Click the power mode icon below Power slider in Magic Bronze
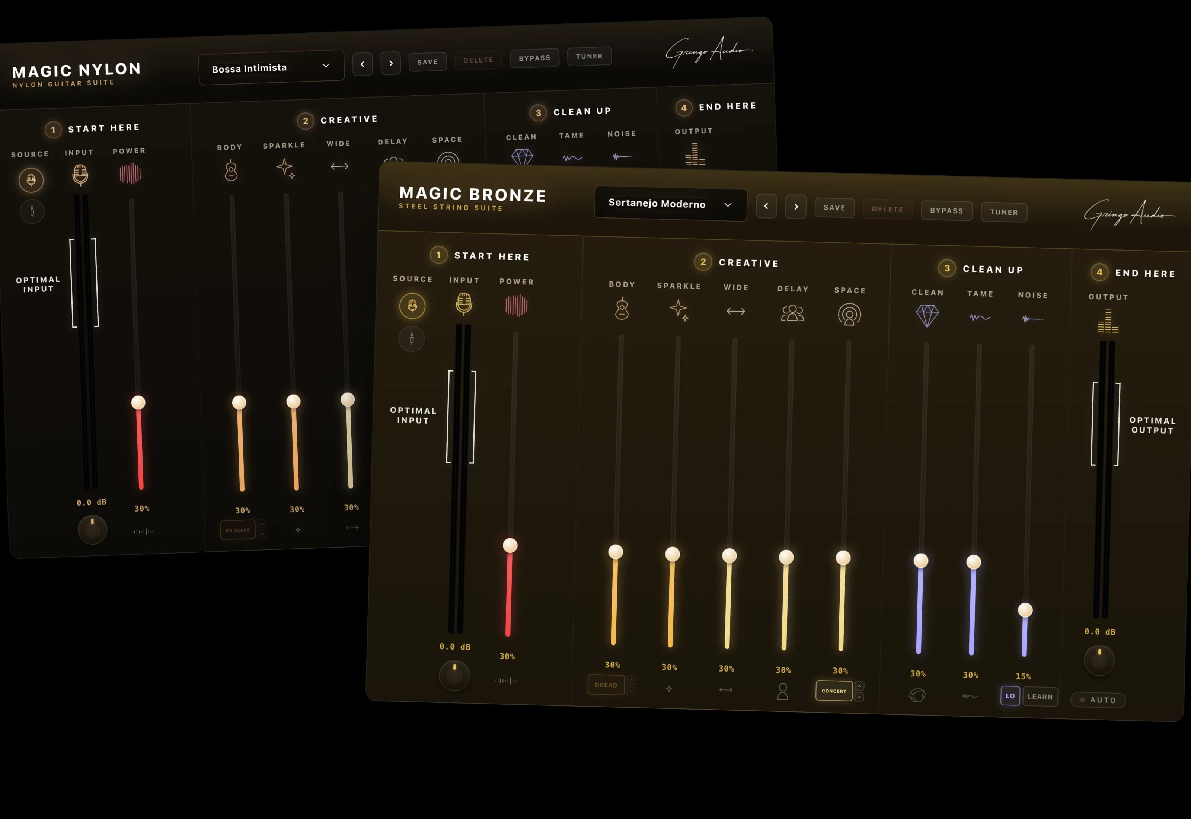This screenshot has height=819, width=1191. 507,681
